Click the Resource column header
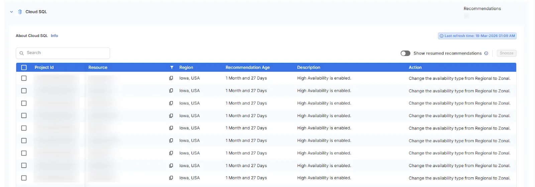This screenshot has width=535, height=187. pos(98,68)
